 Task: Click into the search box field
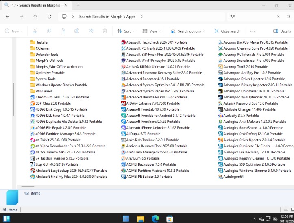coord(252,17)
